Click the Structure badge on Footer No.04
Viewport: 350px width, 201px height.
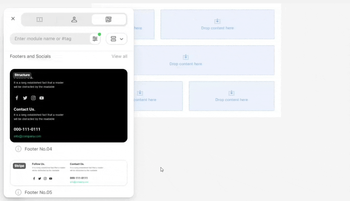(x=22, y=75)
